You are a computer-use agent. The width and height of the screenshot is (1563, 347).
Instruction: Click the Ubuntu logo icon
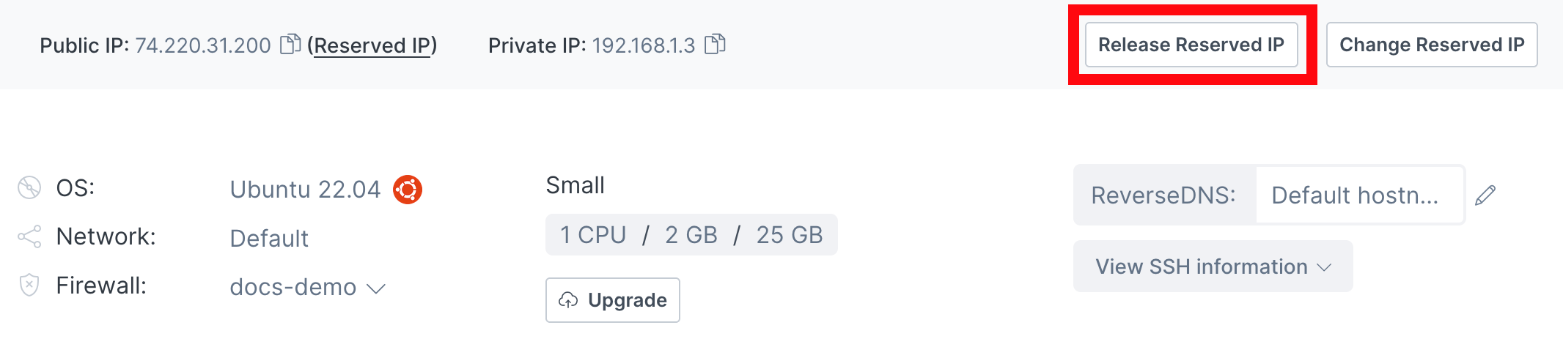[x=408, y=190]
